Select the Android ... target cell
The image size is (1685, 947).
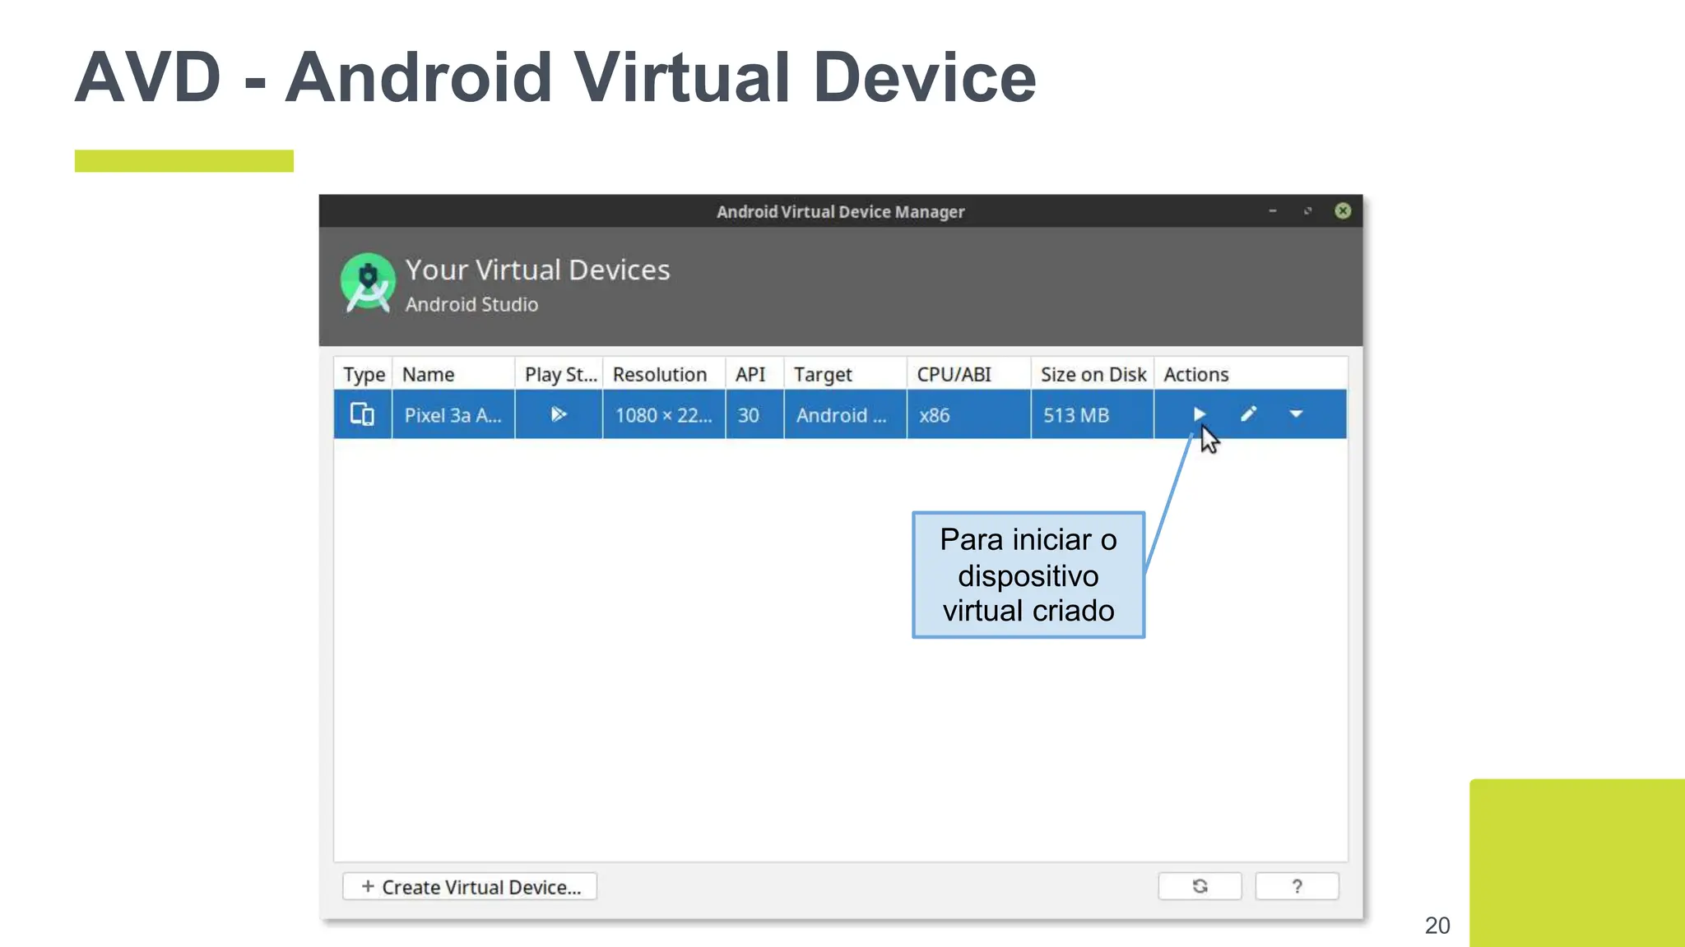pyautogui.click(x=845, y=414)
